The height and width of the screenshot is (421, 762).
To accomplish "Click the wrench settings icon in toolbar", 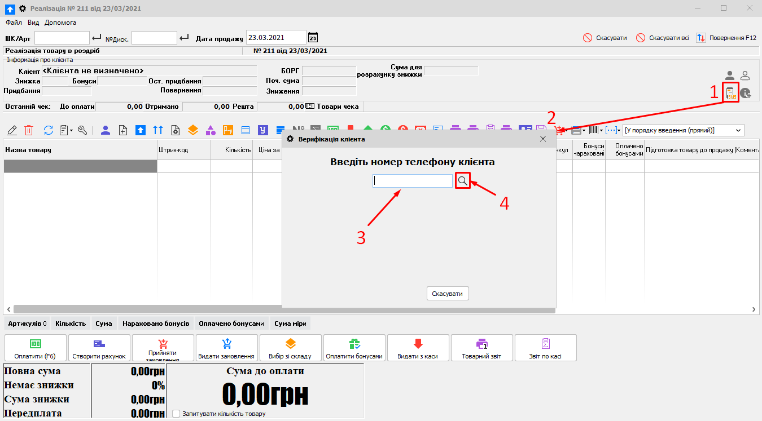I will click(x=82, y=130).
